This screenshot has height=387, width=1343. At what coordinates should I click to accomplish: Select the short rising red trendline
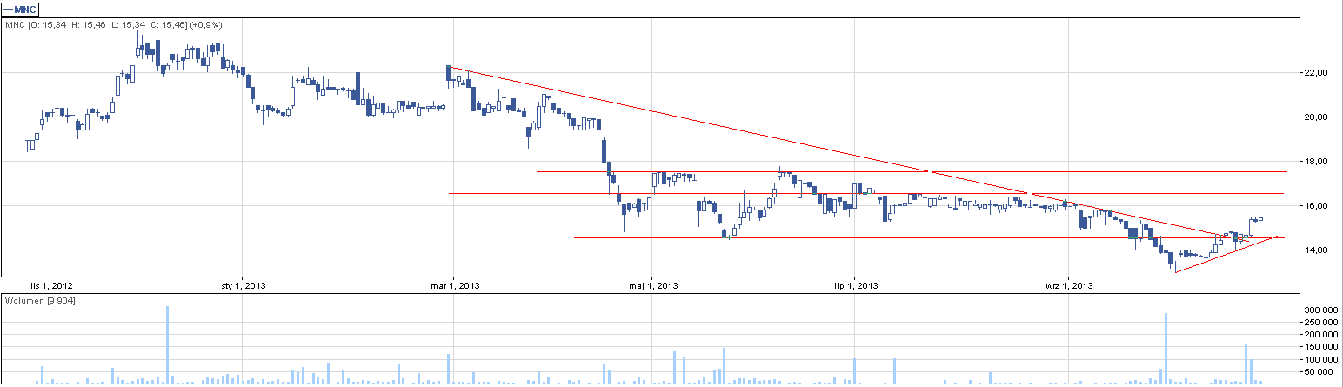pyautogui.click(x=1226, y=254)
